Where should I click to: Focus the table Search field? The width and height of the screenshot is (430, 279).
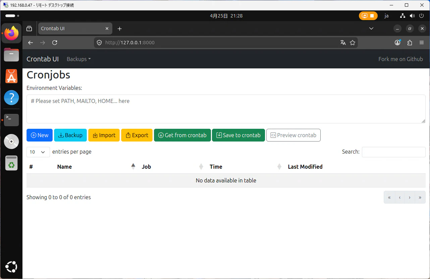tap(394, 152)
